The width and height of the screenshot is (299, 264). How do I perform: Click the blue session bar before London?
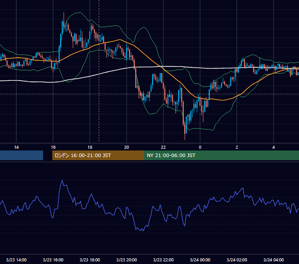coord(22,155)
